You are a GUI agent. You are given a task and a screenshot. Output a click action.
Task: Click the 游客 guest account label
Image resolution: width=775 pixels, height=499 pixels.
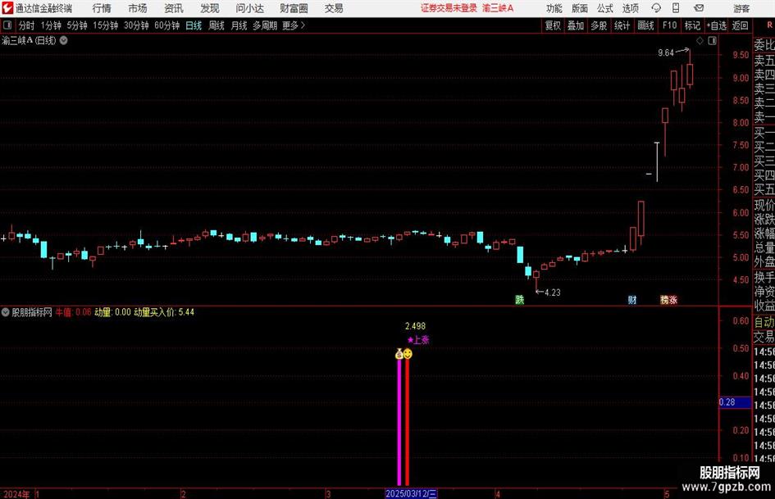pyautogui.click(x=741, y=8)
